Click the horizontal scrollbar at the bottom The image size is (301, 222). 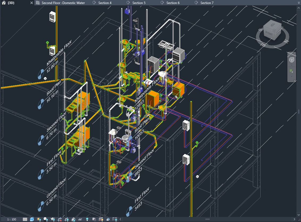pos(207,219)
